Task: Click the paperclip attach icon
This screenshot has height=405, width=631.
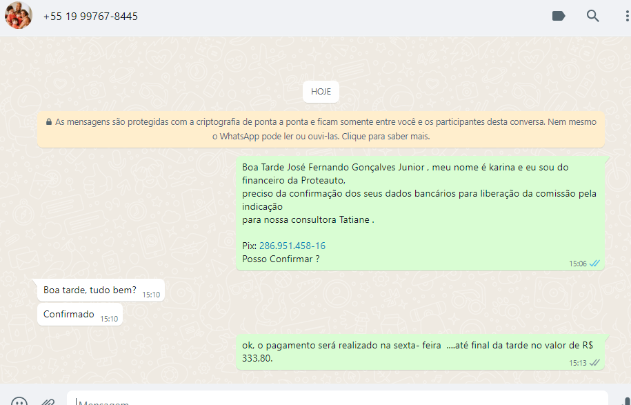Action: pos(48,402)
